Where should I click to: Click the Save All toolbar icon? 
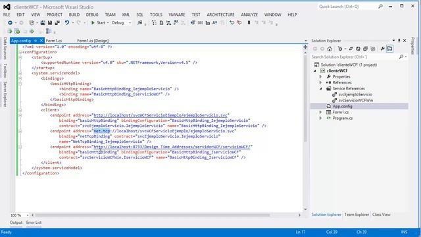coord(57,23)
